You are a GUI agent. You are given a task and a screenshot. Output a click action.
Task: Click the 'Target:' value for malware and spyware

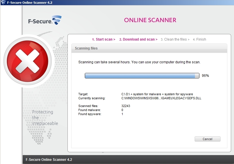coord(157,94)
